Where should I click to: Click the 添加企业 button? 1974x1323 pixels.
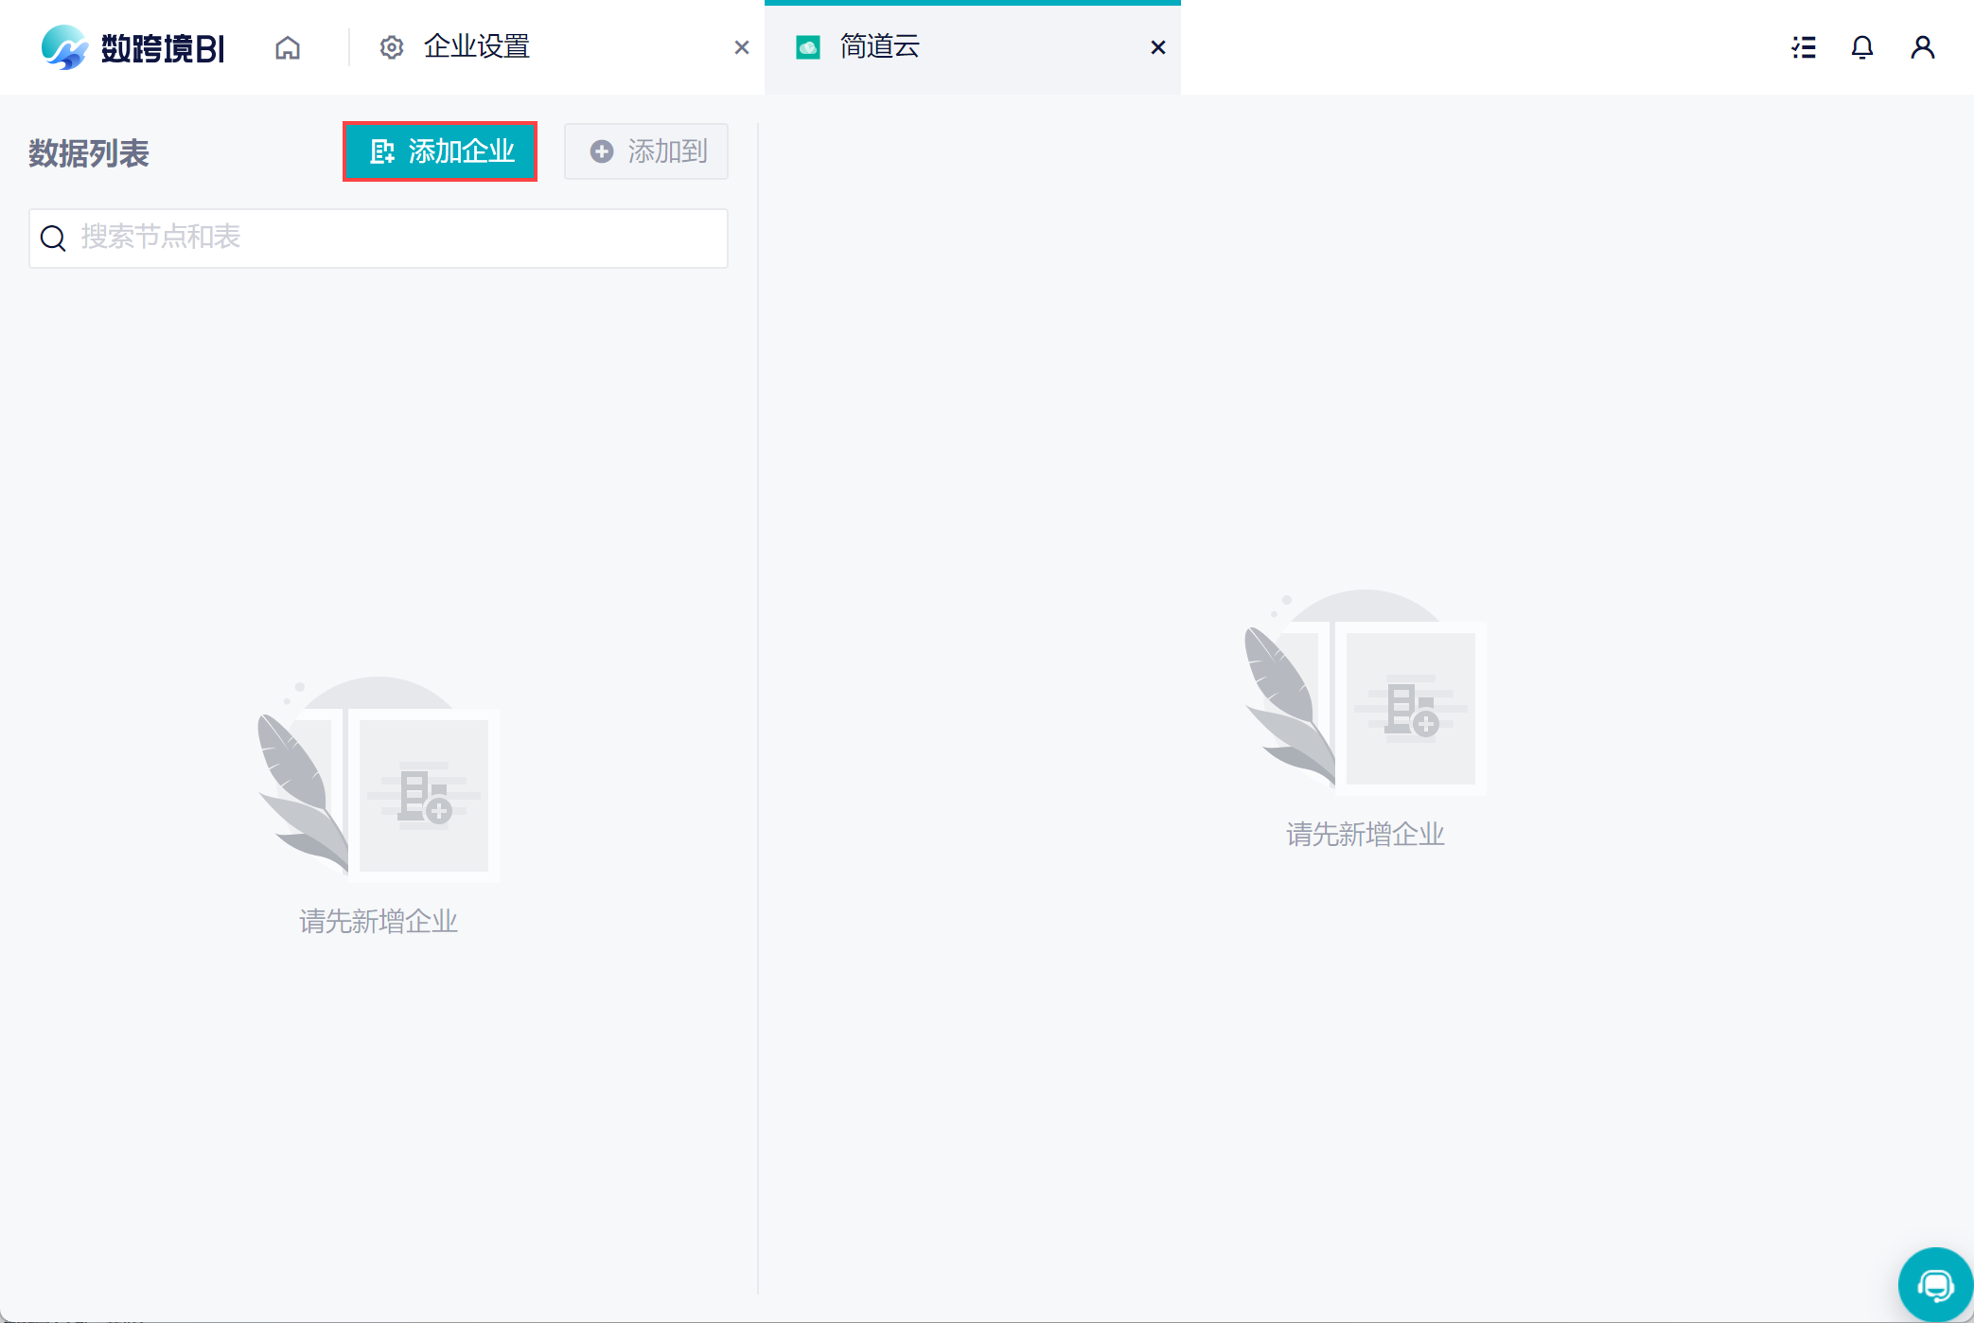[x=440, y=151]
